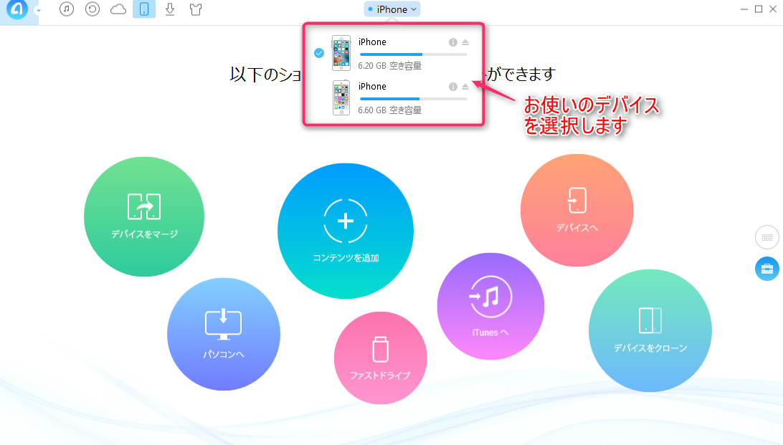The image size is (783, 445).
Task: Click thumbnail of iPhone with 6.20 GB
Action: (x=341, y=53)
